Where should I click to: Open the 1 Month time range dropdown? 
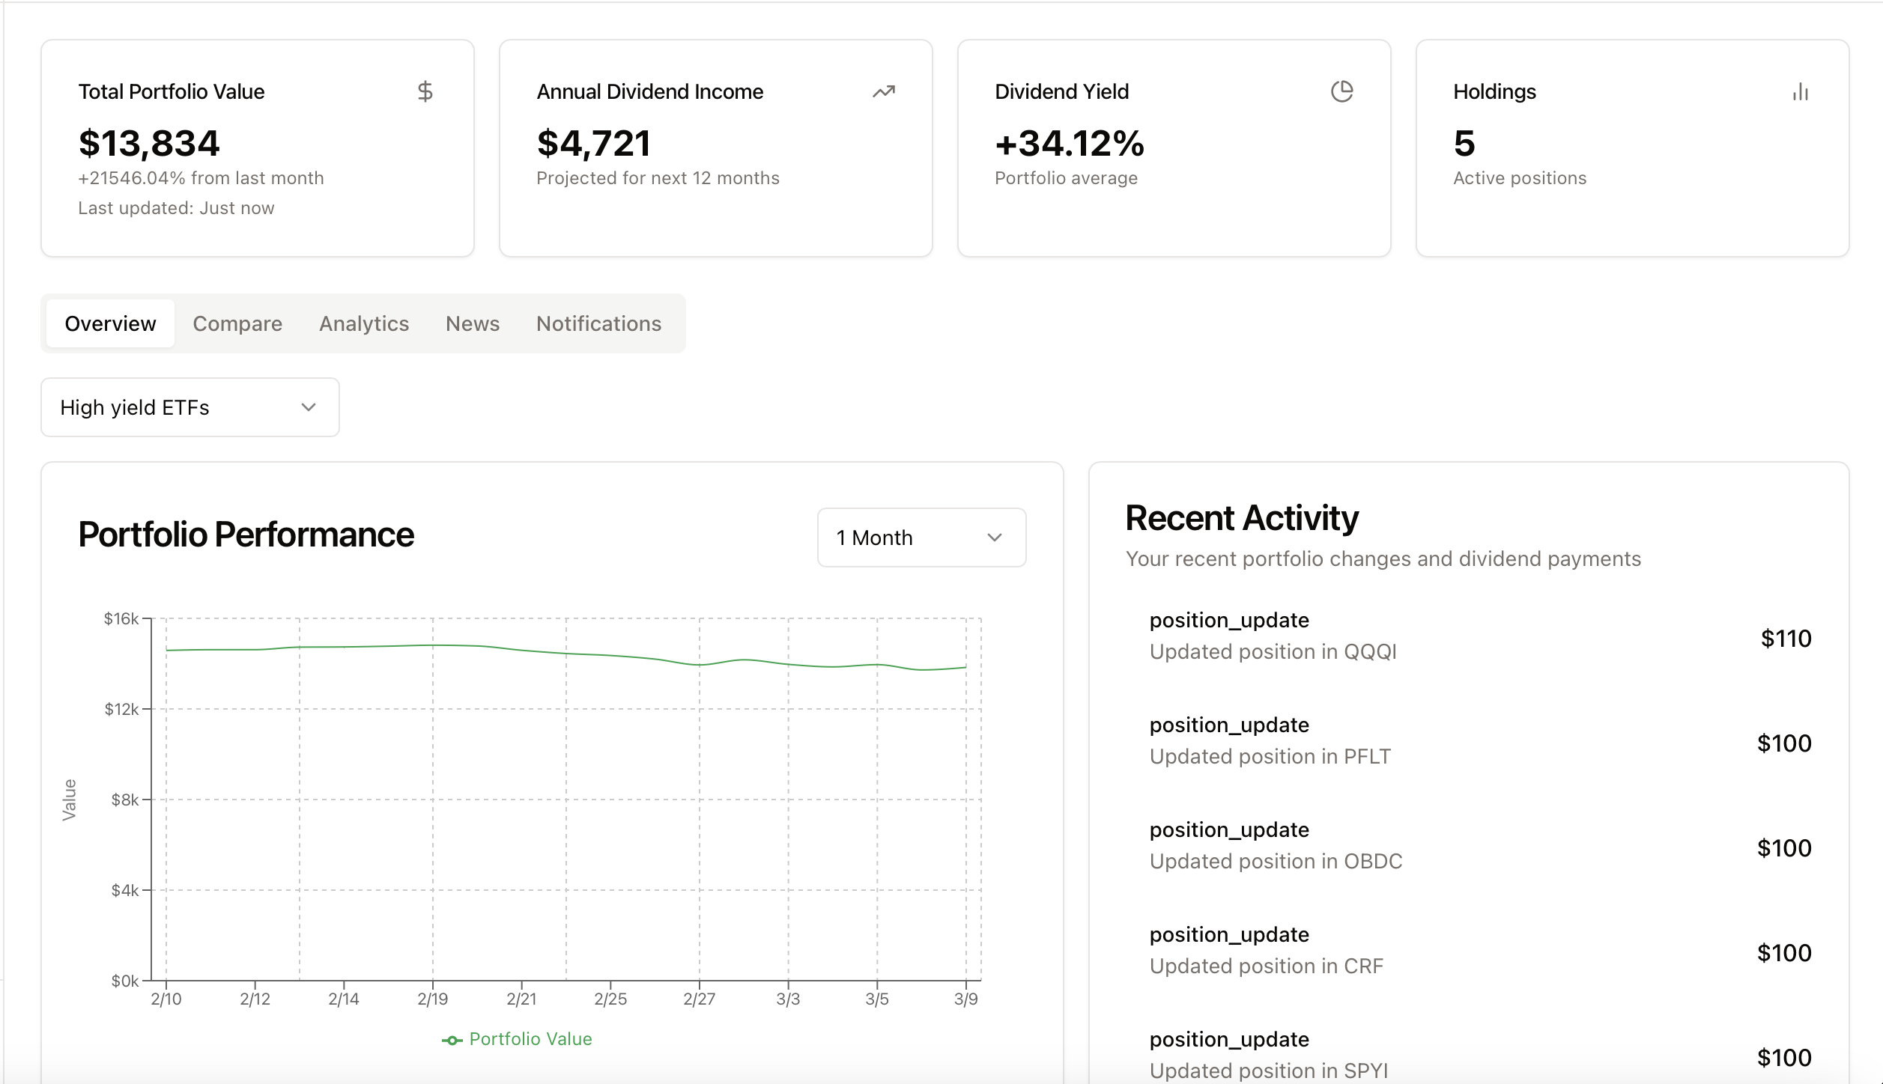(x=921, y=538)
